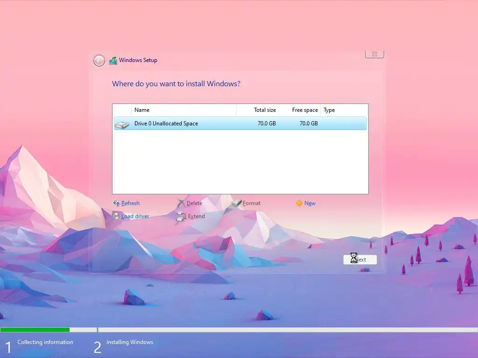Click the Next button

click(360, 259)
